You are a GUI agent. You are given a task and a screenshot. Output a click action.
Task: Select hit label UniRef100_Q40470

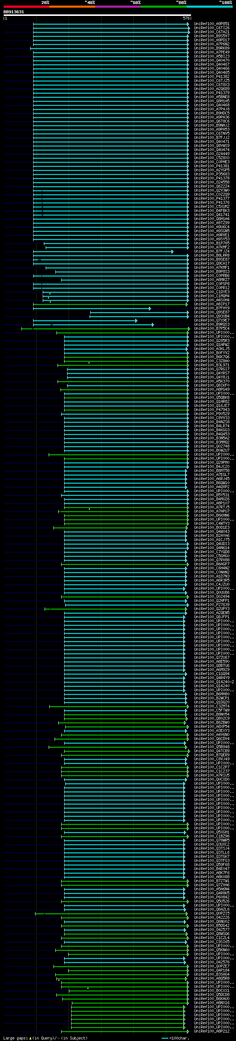[x=211, y=60]
